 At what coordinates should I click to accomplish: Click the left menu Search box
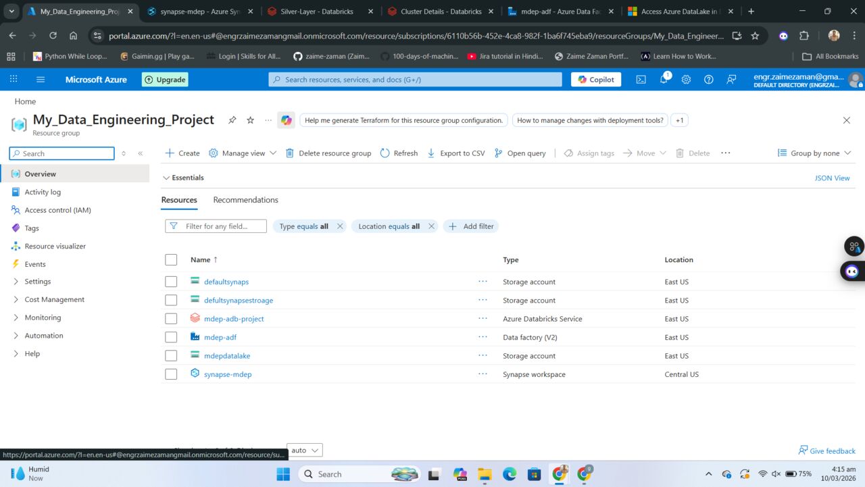click(x=62, y=153)
